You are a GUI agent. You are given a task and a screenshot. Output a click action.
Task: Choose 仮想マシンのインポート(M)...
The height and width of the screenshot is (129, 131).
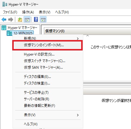tap(47, 45)
